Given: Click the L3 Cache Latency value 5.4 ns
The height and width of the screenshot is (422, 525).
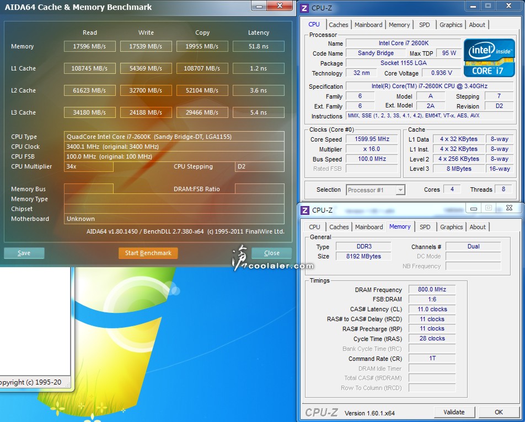Looking at the screenshot, I should point(259,113).
